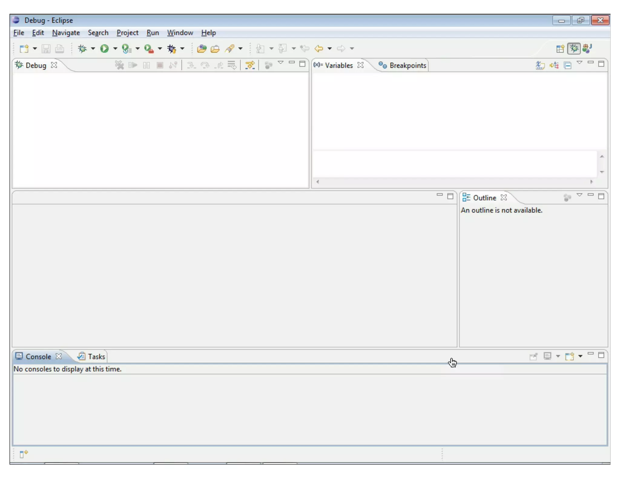620x478 pixels.
Task: Close the Outline view tab
Action: pos(504,198)
